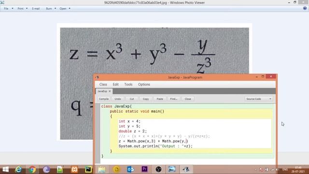Screen dimensions: 309x174
Task: Open the Options menu in BlueJ editor
Action: [144, 84]
